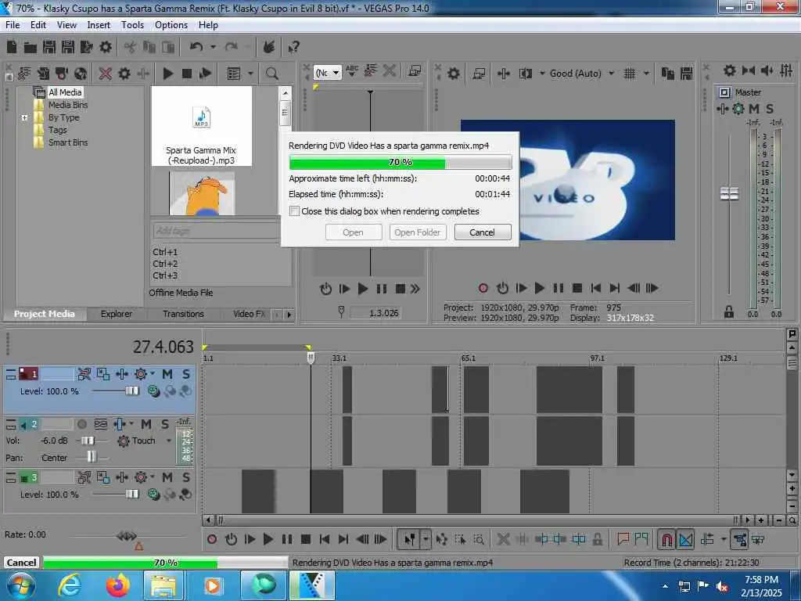Cancel rendering in the dialog
The image size is (801, 601).
tap(482, 232)
